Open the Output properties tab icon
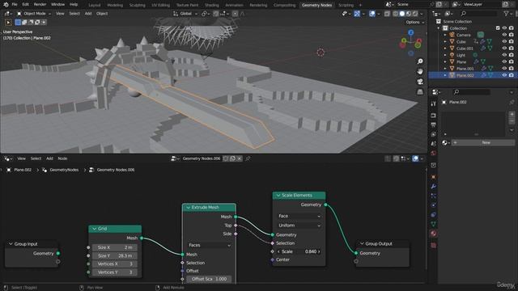Viewport: 518px width, 291px height. (434, 125)
